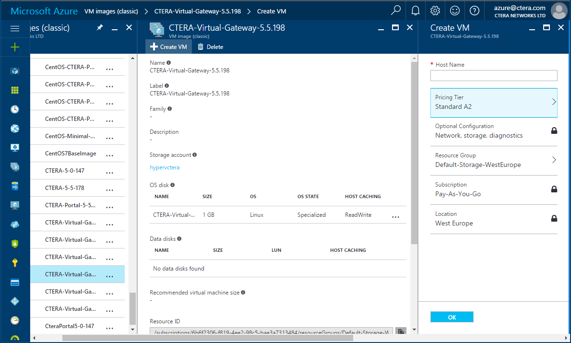The width and height of the screenshot is (571, 343).
Task: Select the CTERA-5-5-178 image
Action: coord(64,188)
